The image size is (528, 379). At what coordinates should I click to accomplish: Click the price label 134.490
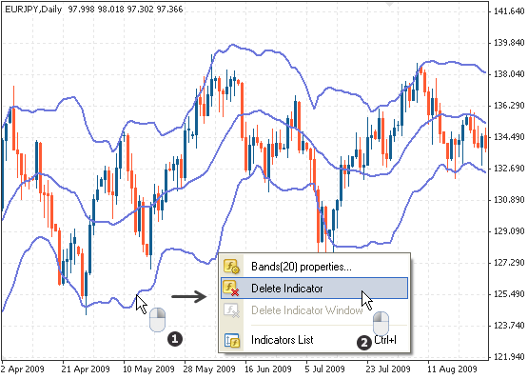click(x=508, y=137)
